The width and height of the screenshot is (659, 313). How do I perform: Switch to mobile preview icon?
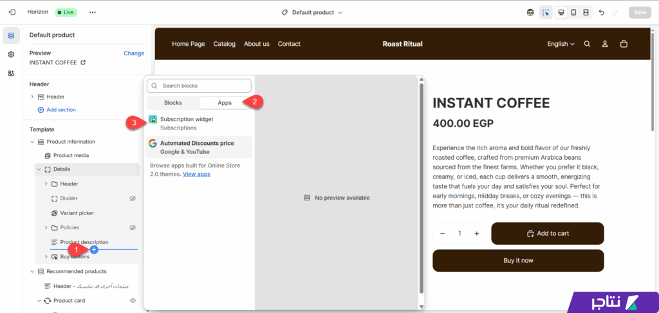tap(573, 13)
